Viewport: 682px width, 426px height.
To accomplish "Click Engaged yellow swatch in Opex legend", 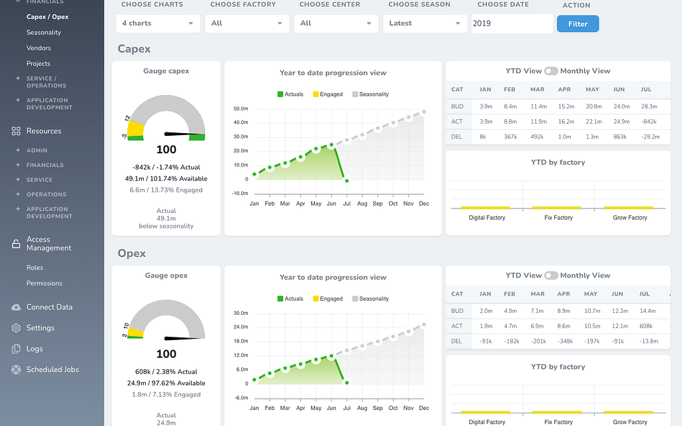I will pos(316,299).
